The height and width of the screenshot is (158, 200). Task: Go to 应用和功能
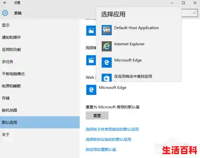[x=40, y=50]
